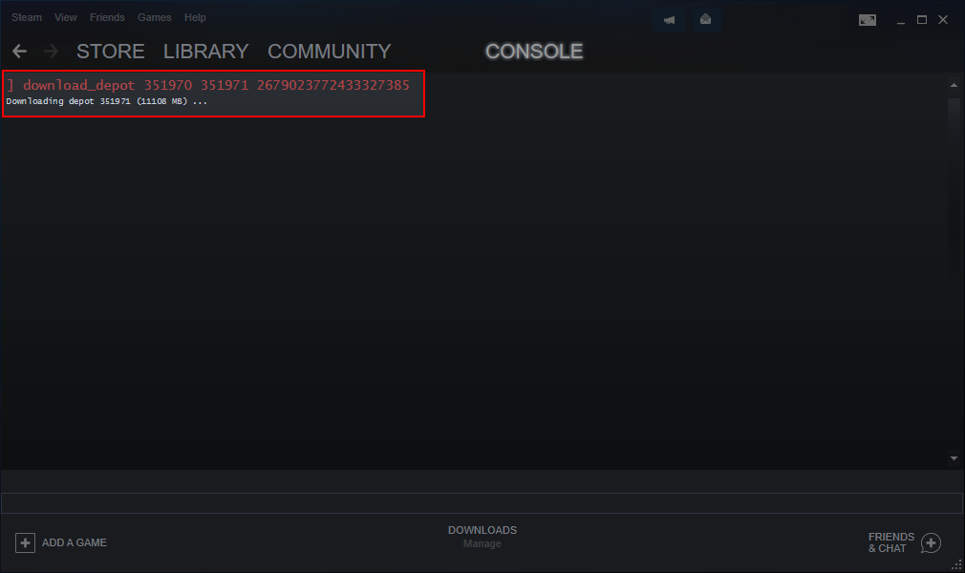Open the announcements megaphone icon
Screen dimensions: 965x573
point(669,20)
